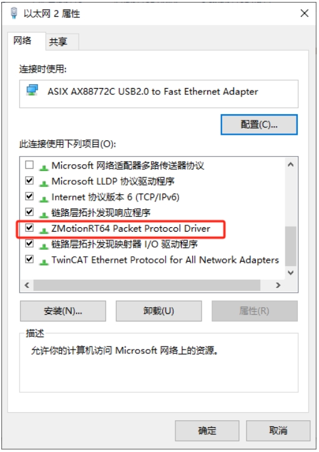Click the 链路层拓扑发现响应程序 item icon
Viewport: 319px width, 452px height.
click(44, 214)
